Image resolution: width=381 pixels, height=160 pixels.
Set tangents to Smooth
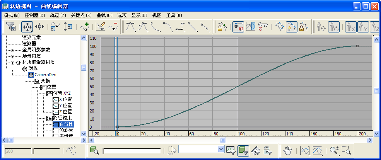tap(205, 27)
